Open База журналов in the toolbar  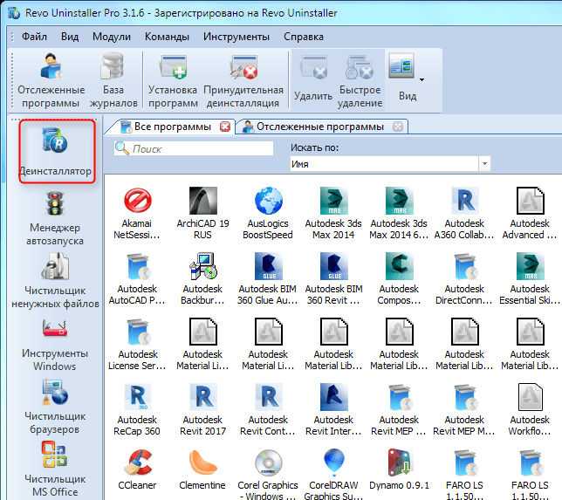pyautogui.click(x=113, y=80)
